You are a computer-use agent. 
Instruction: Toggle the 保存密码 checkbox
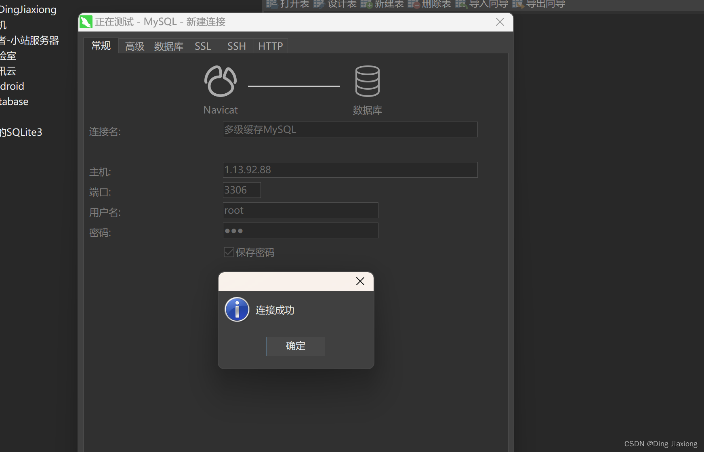coord(229,252)
